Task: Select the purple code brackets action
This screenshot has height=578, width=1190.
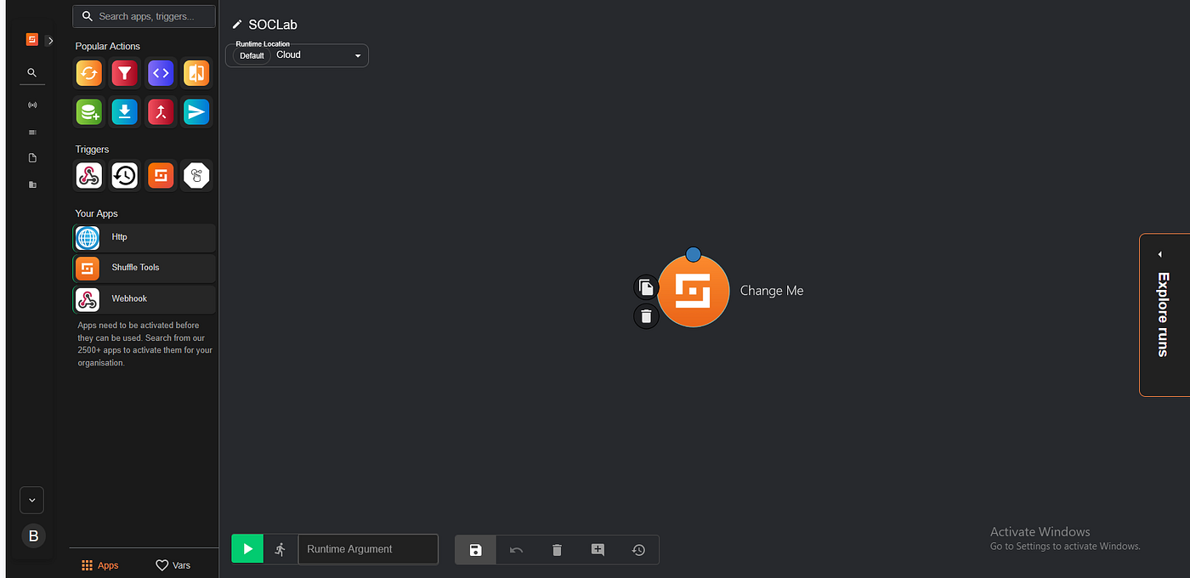Action: pos(161,74)
